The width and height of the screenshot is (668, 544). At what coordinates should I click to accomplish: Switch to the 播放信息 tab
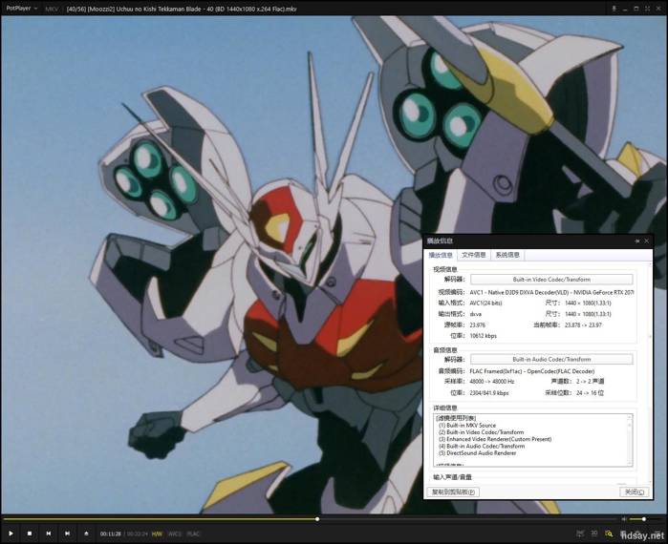tap(441, 255)
